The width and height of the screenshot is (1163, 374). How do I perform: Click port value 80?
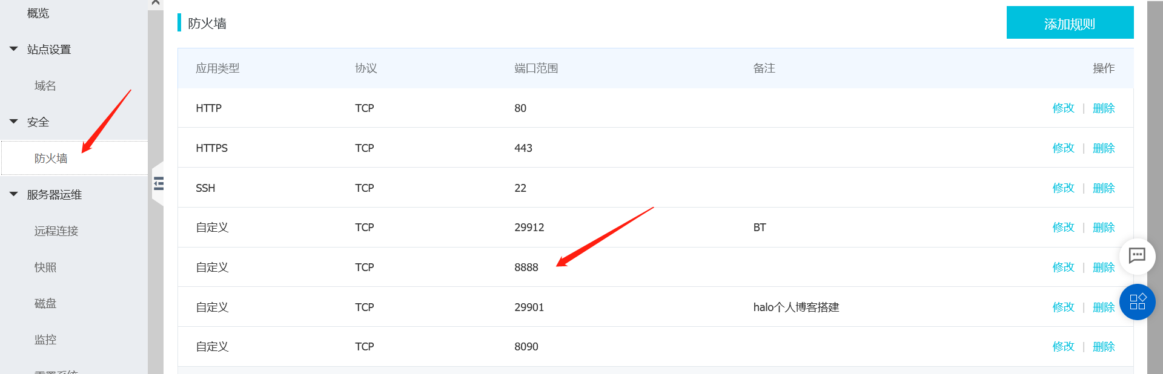pyautogui.click(x=520, y=108)
